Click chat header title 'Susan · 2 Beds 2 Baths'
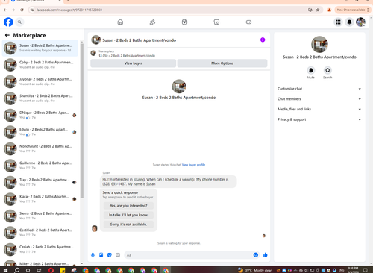The width and height of the screenshot is (373, 273). 140,40
